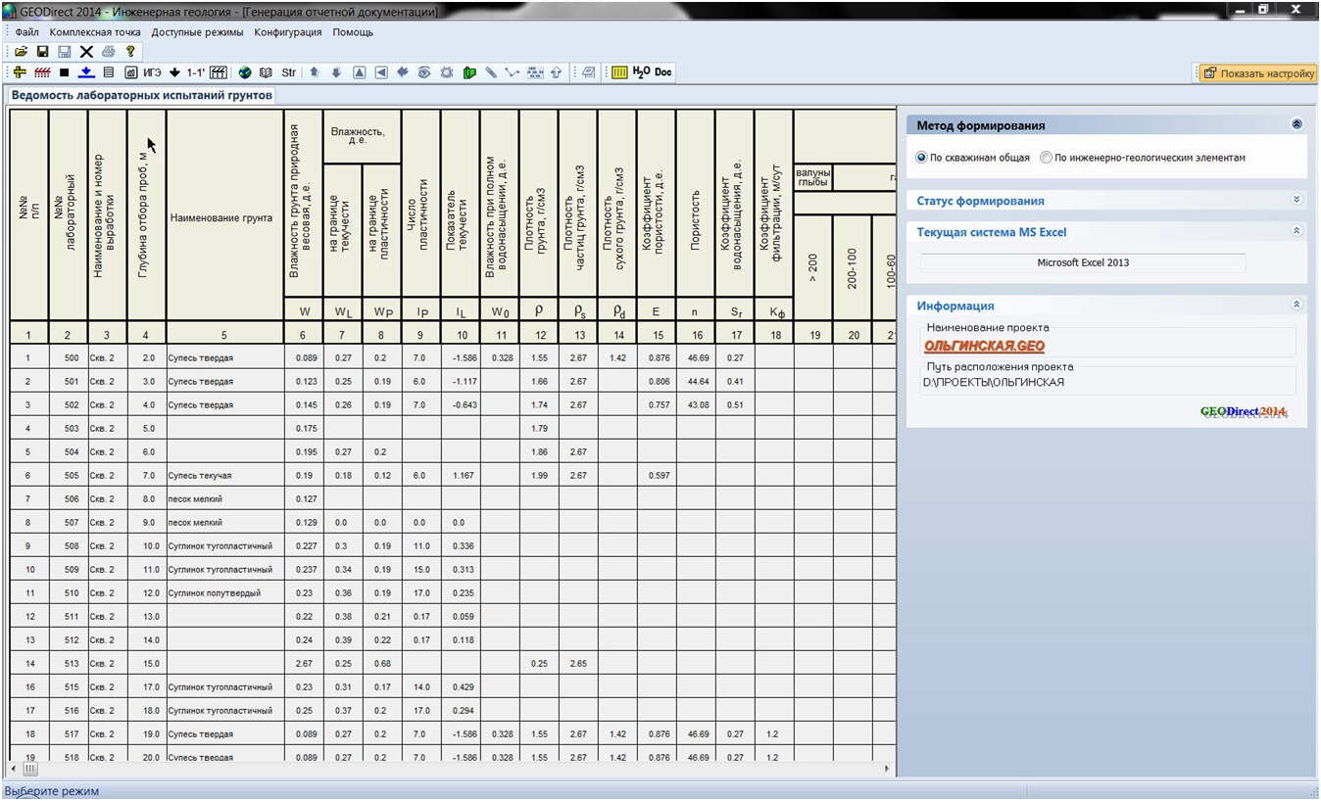
Task: Click the 'D:\ПРОЕКТЫ\ОЛЬГИНСКАЯ' project path field
Action: (x=1106, y=382)
